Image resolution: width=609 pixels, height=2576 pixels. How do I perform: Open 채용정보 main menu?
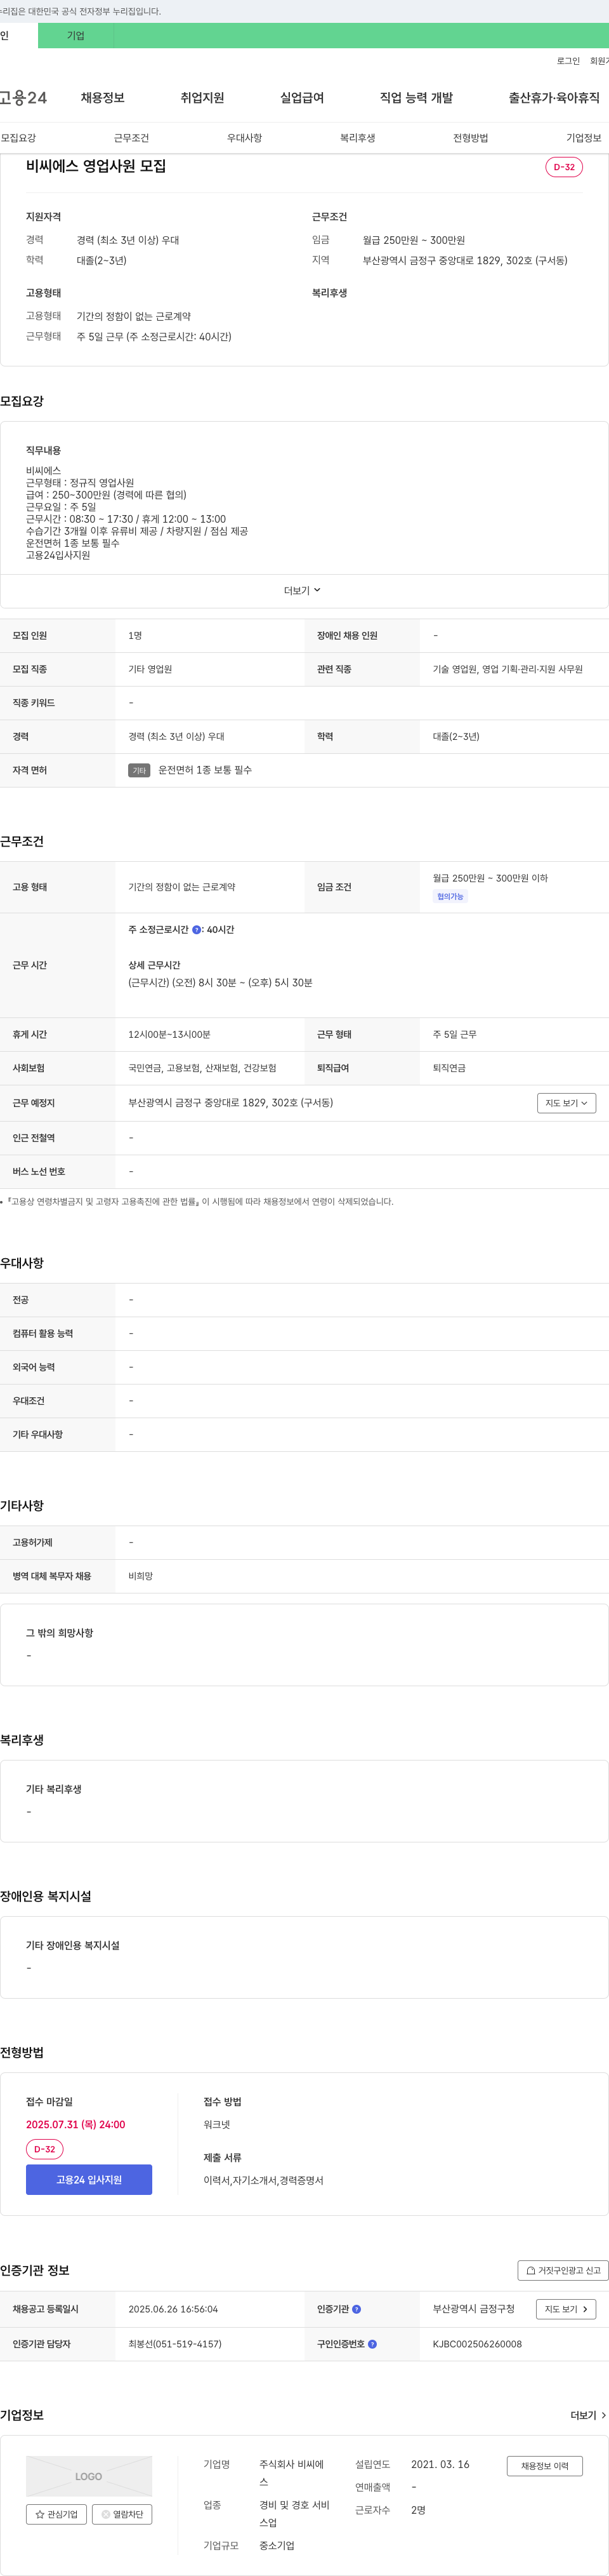pyautogui.click(x=103, y=98)
